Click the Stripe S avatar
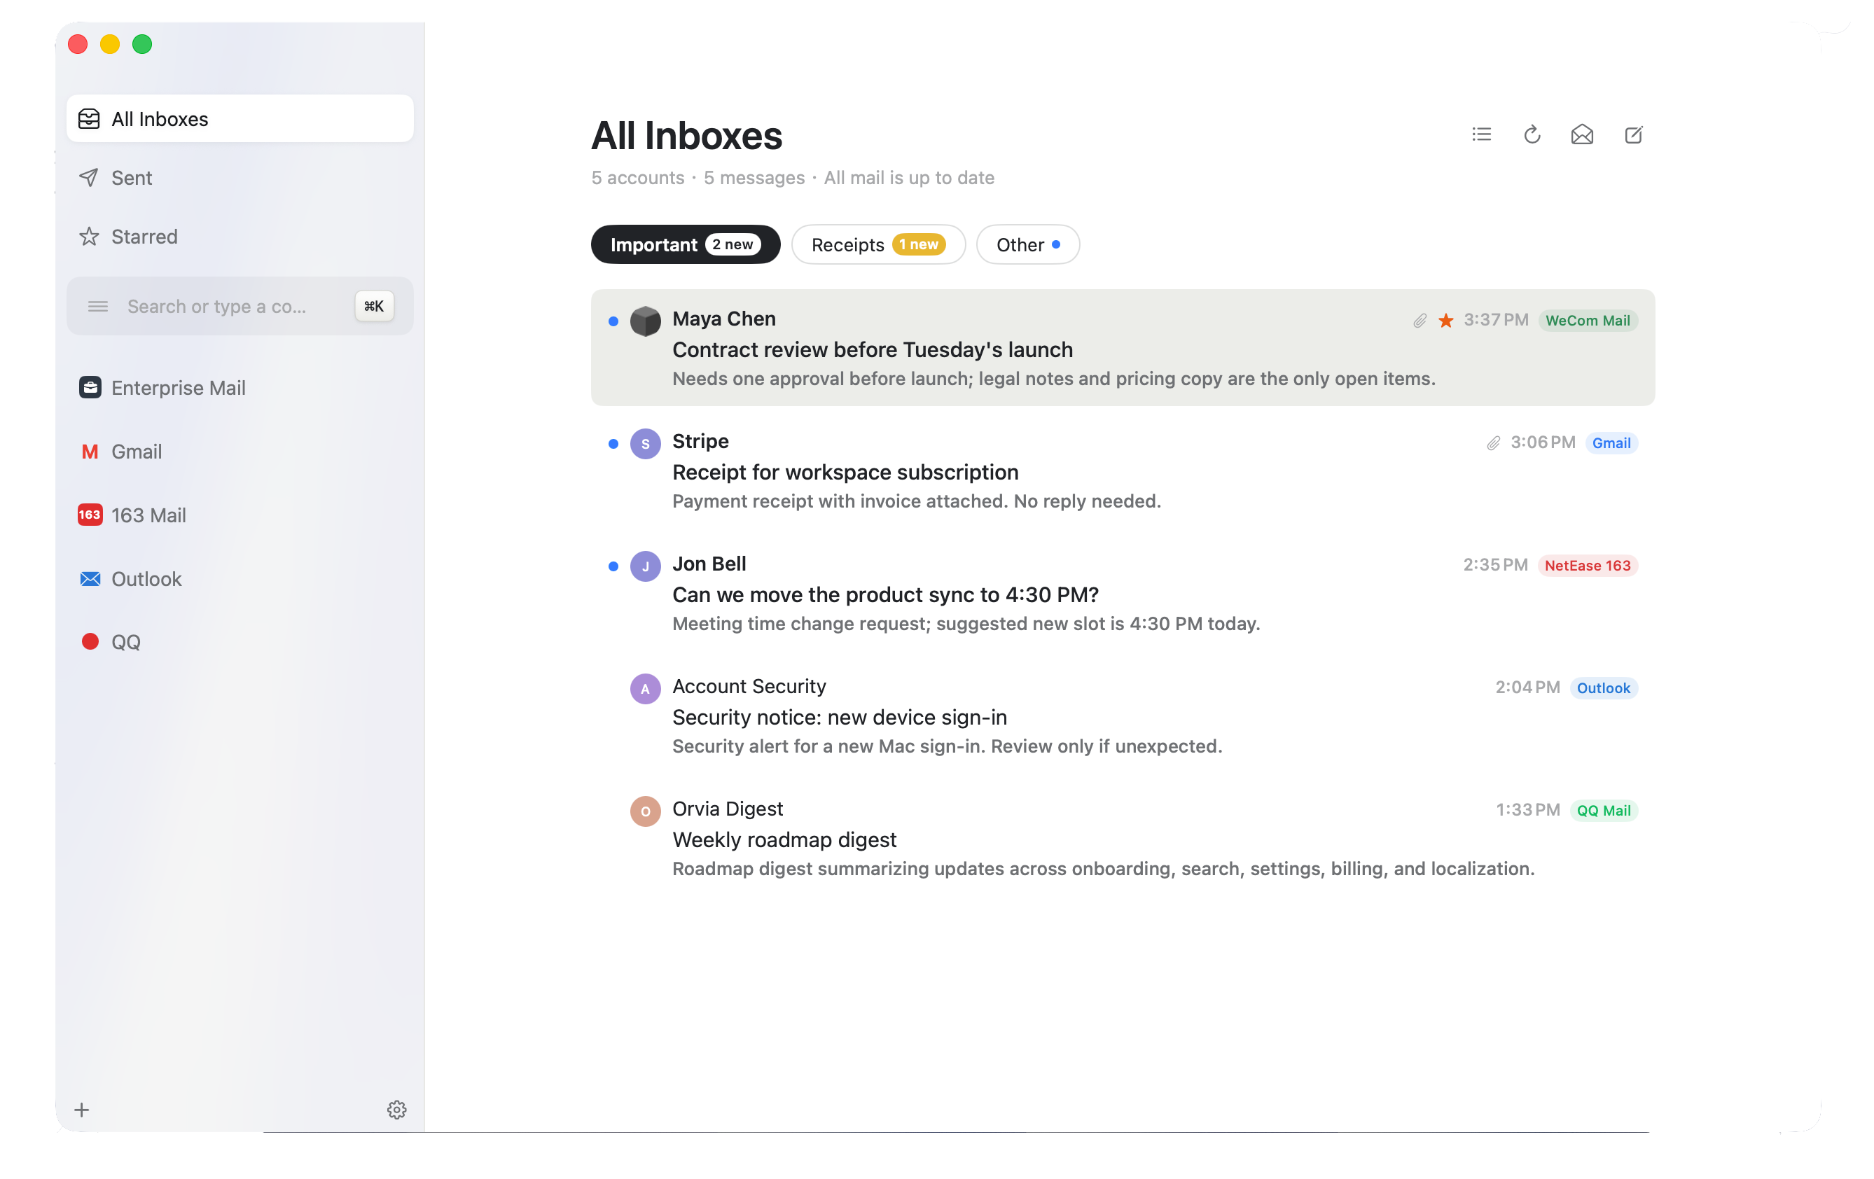Viewport: 1874px width, 1179px height. (x=645, y=444)
